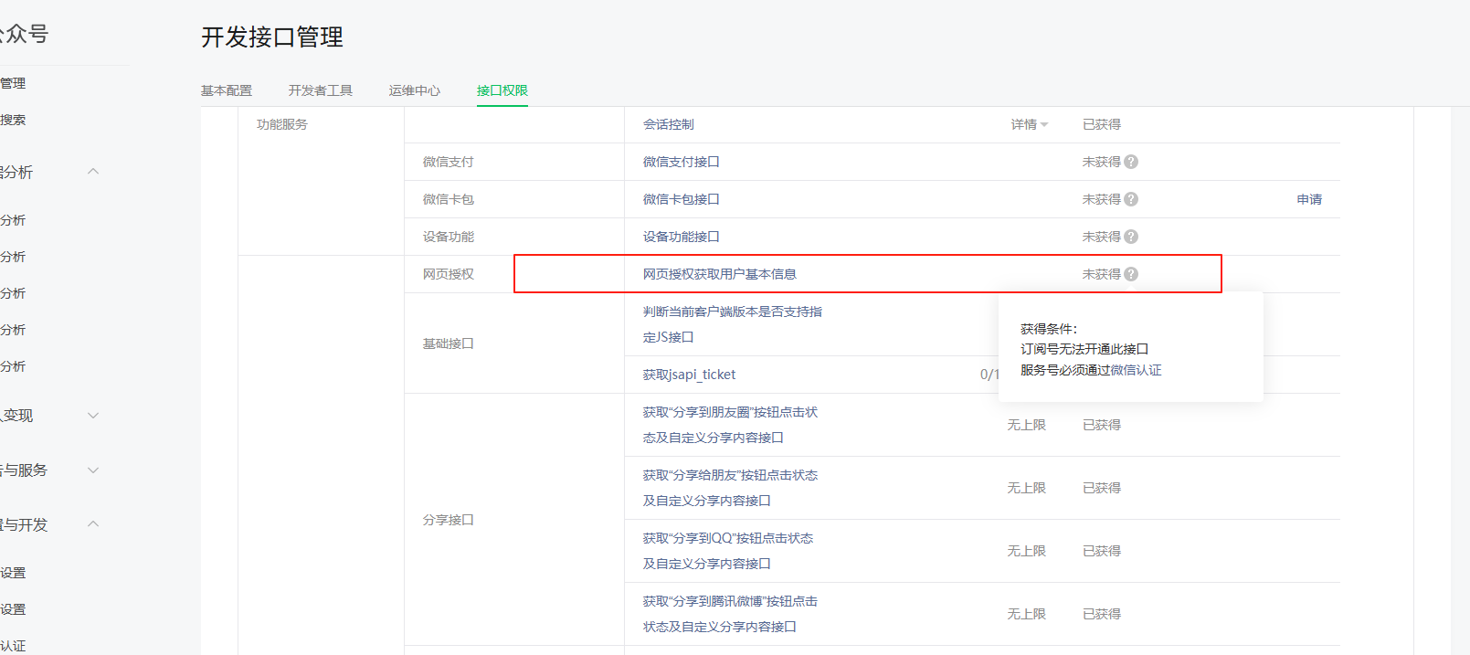Click 无上限 in the 分享到腾讯微博 row
The image size is (1470, 655).
tap(1027, 614)
